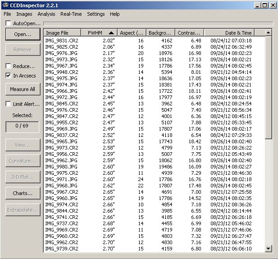Open the File menu
The image size is (278, 259).
pyautogui.click(x=7, y=14)
